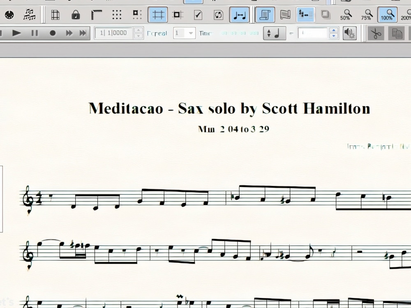The width and height of the screenshot is (411, 308).
Task: Open the MIDI connector setup icon
Action: [x=9, y=14]
